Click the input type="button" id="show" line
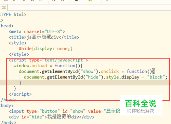The width and height of the screenshot is (171, 124). (x=64, y=111)
